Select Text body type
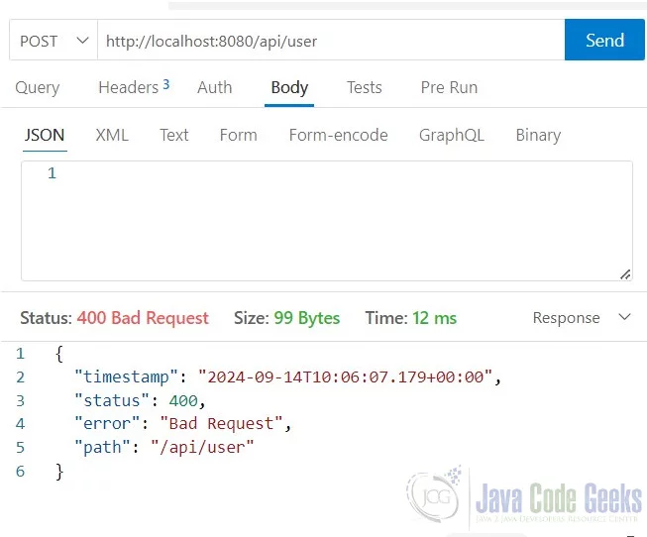The width and height of the screenshot is (647, 537). tap(174, 135)
